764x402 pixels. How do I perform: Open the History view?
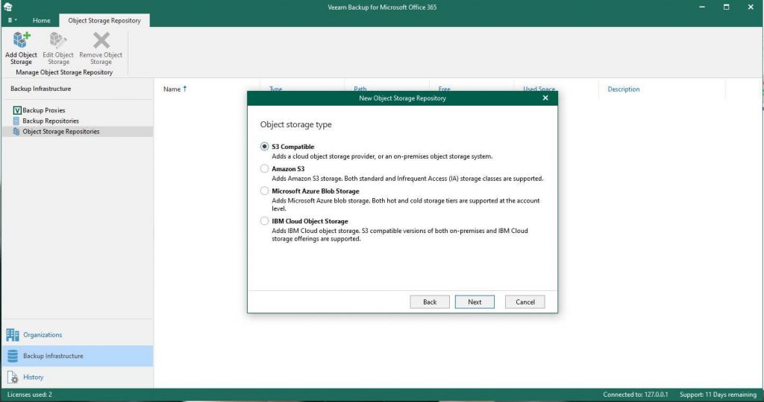tap(78, 377)
